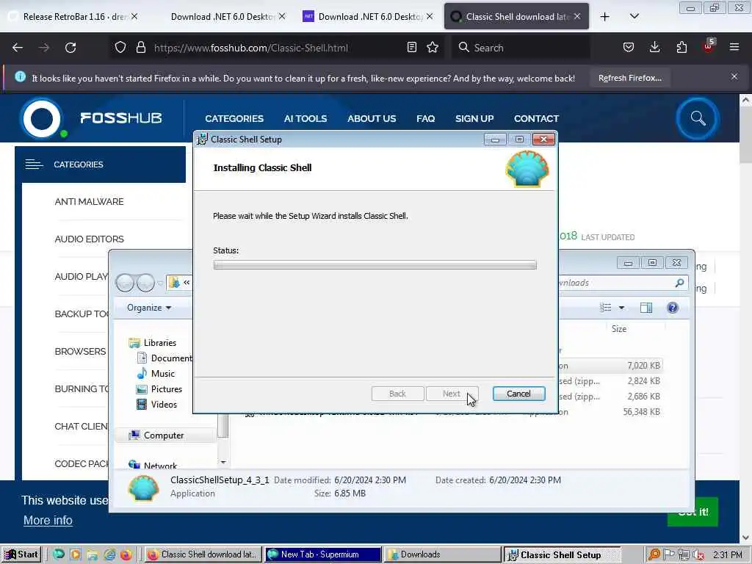Click the sidebar CATEGORIES header menu icon

point(34,164)
